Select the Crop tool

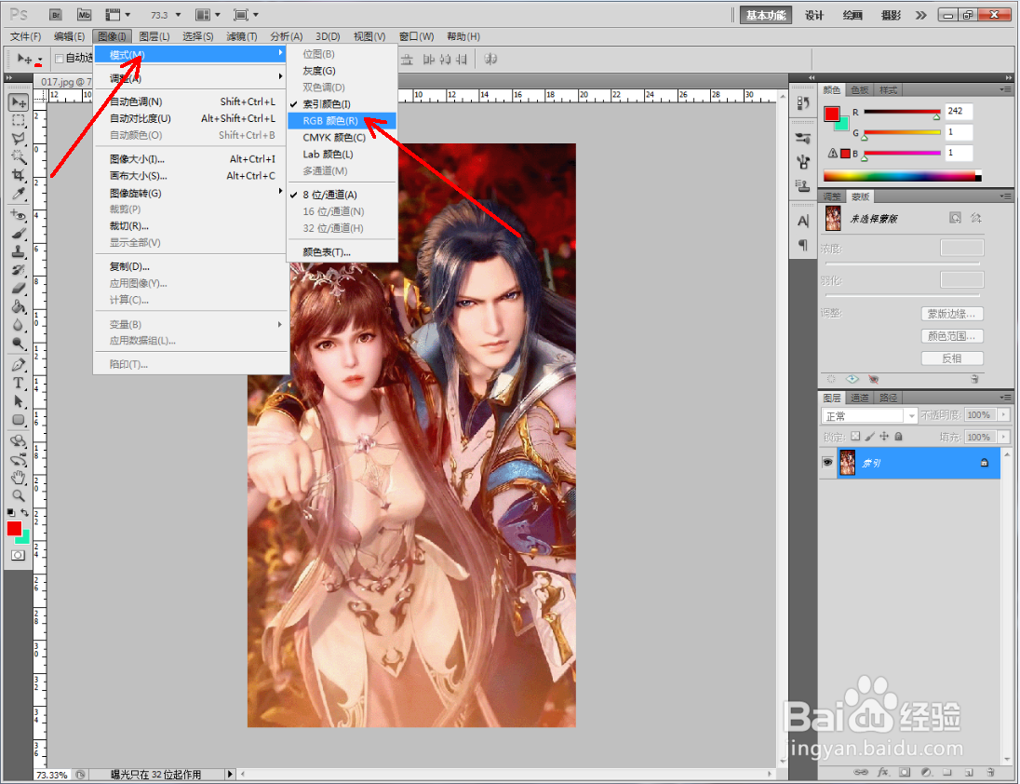click(19, 175)
